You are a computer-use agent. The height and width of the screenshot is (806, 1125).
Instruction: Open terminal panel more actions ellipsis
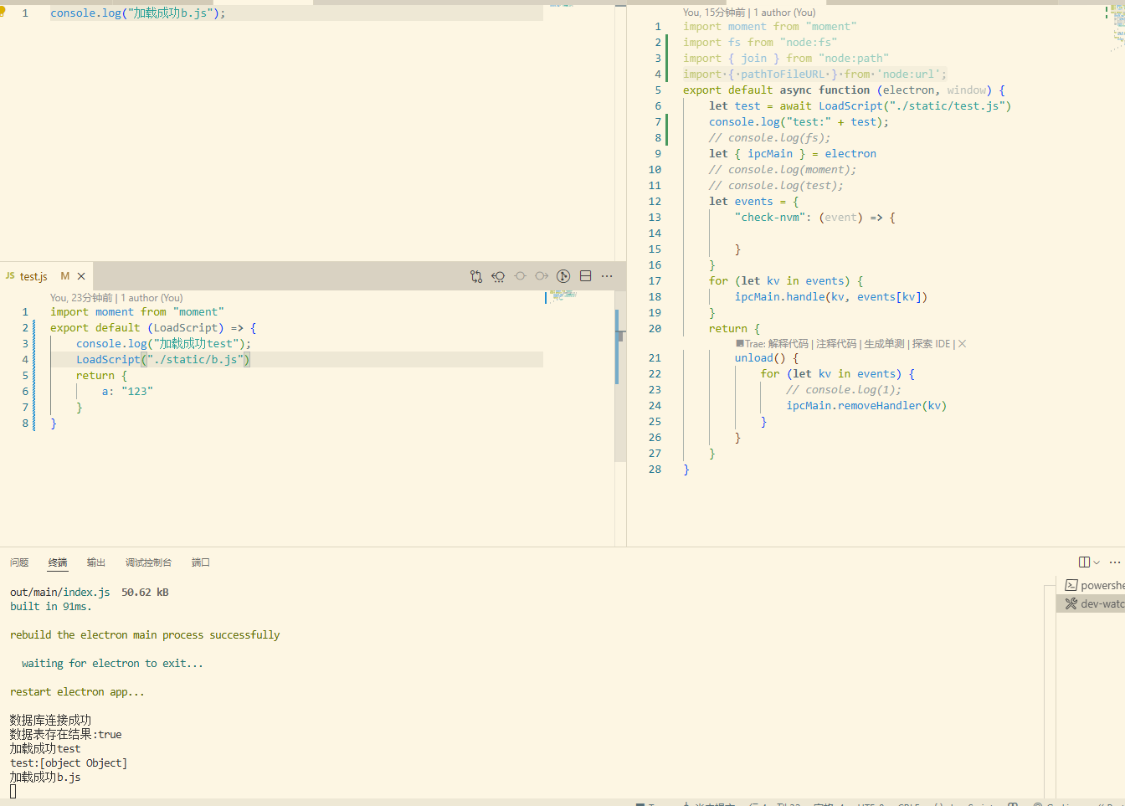click(x=1115, y=562)
